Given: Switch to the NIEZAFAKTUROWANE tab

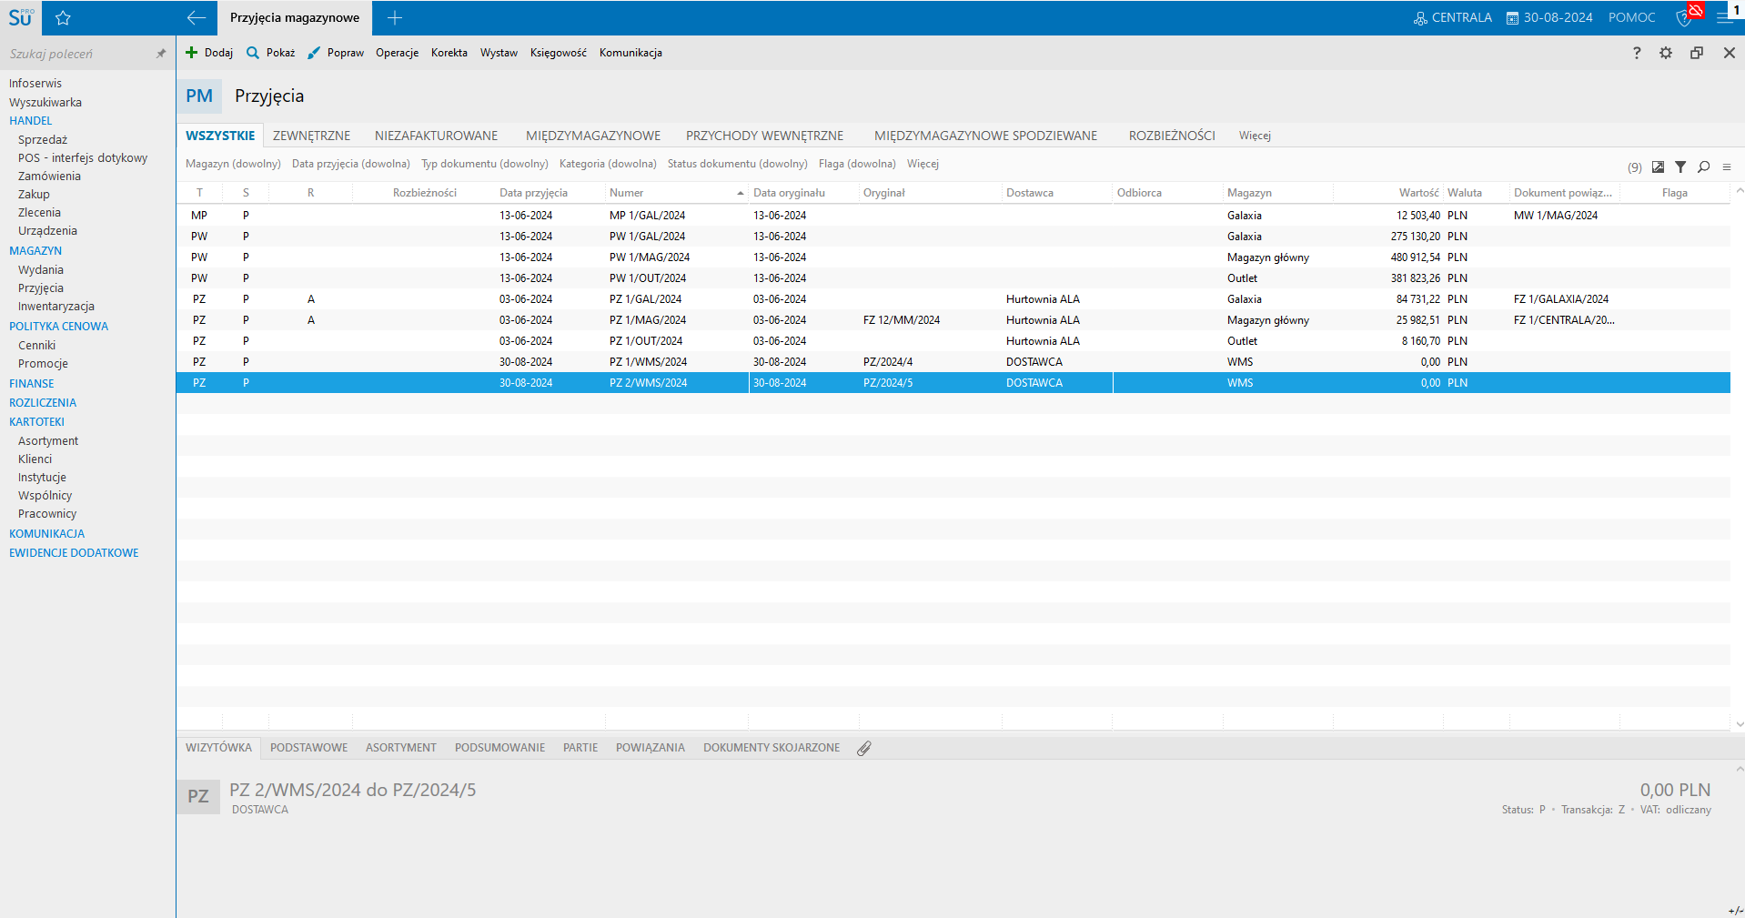Looking at the screenshot, I should [436, 136].
